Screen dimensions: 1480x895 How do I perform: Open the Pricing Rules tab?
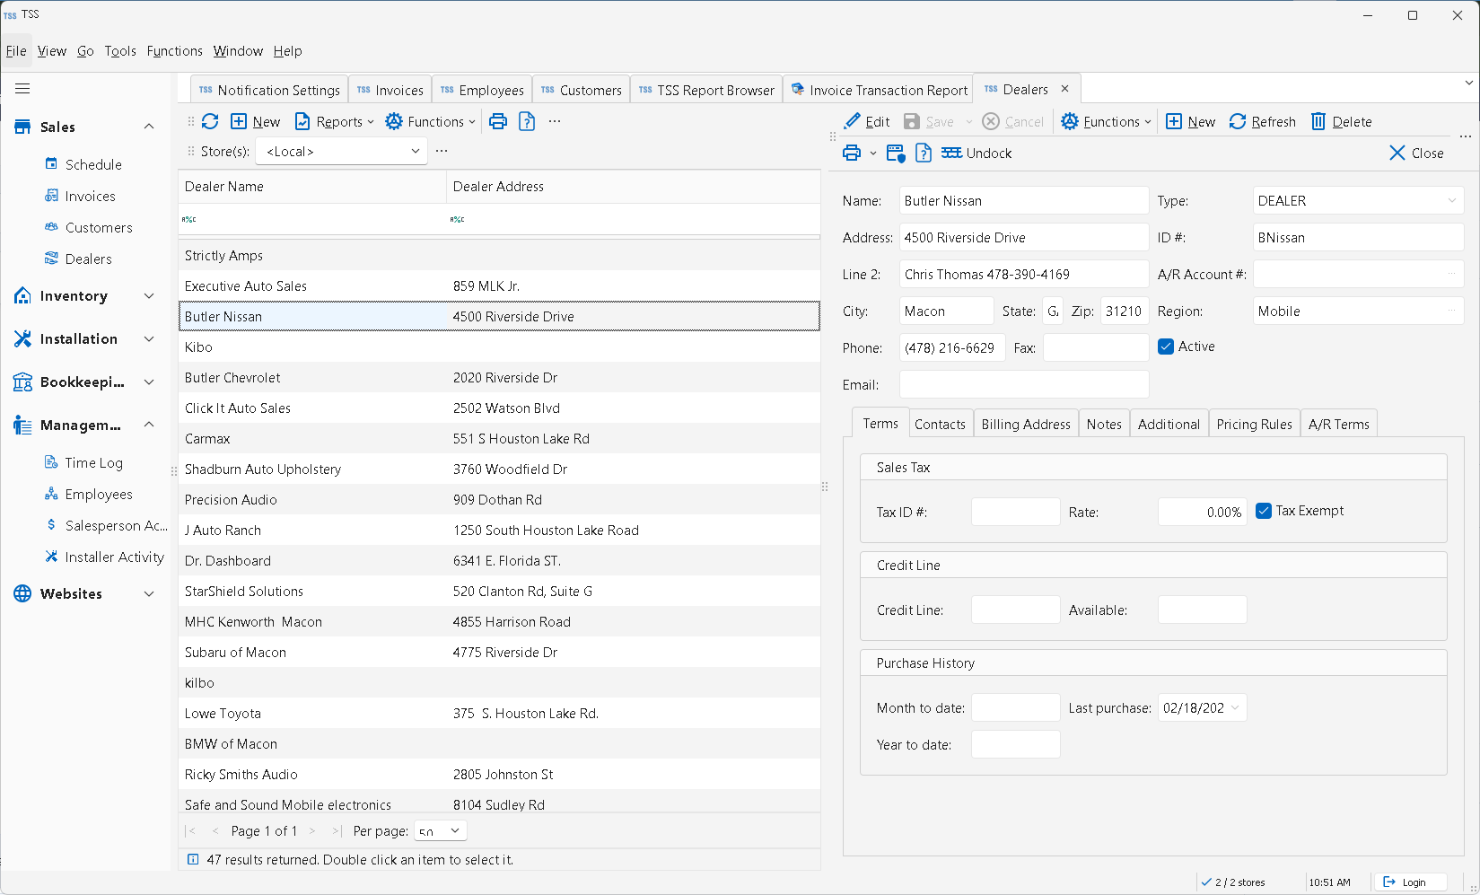click(1254, 425)
